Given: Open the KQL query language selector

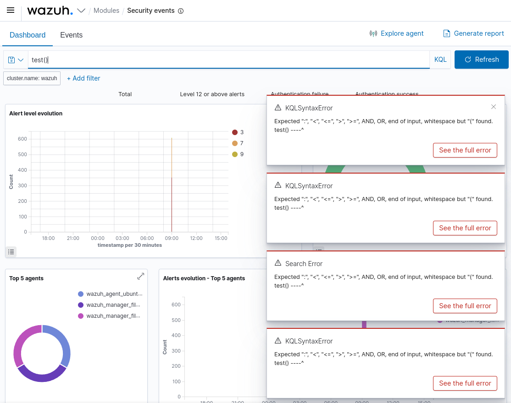Looking at the screenshot, I should [x=440, y=59].
